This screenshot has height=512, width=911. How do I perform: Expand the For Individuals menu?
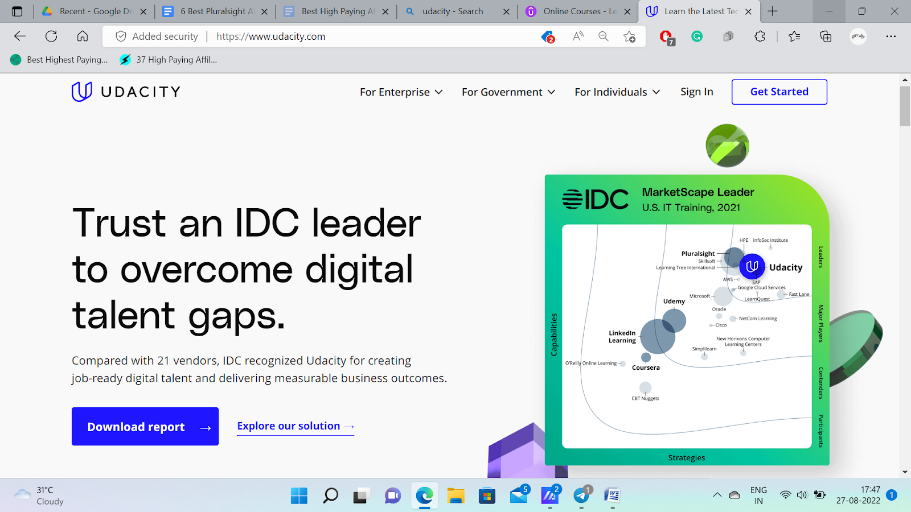point(617,92)
